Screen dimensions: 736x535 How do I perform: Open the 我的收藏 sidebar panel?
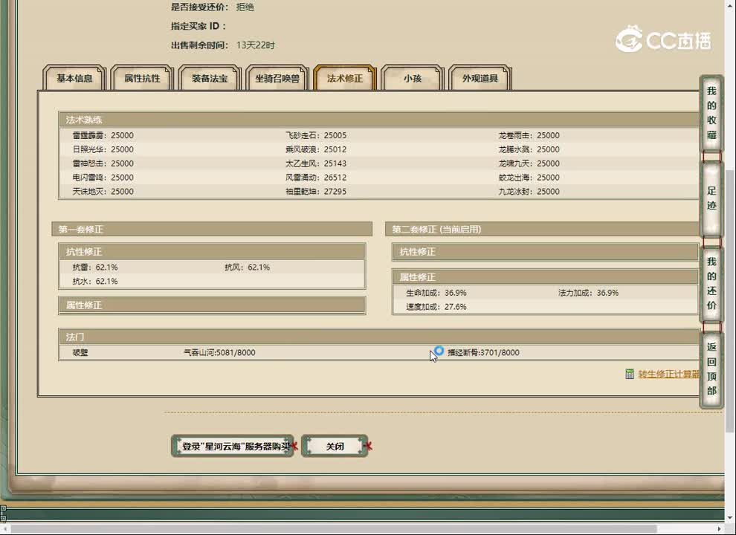[x=711, y=113]
